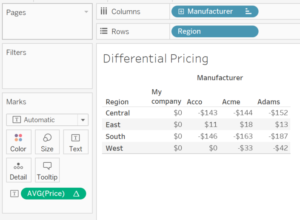Click the text type icon beside AVG(Price)

pyautogui.click(x=14, y=194)
